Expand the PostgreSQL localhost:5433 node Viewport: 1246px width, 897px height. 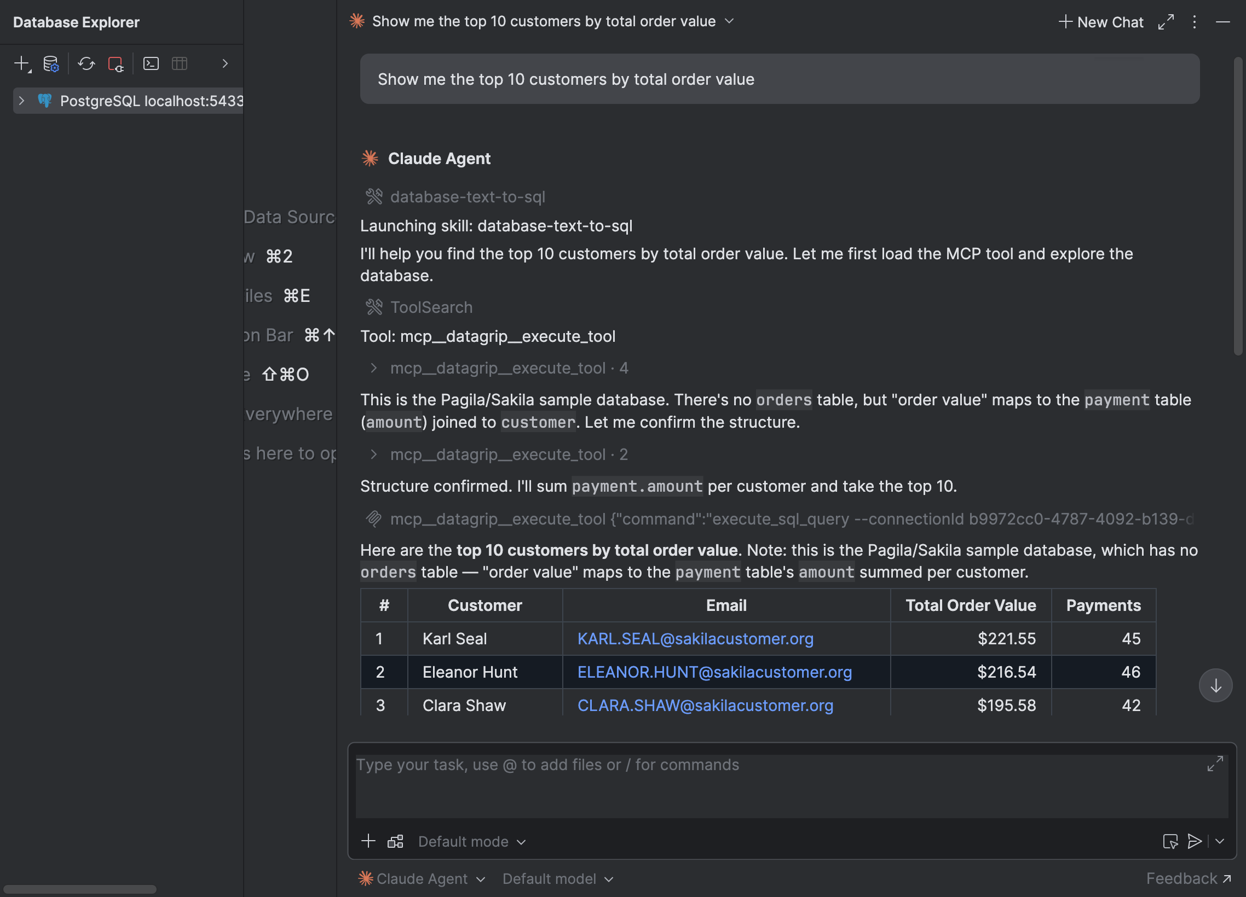21,101
